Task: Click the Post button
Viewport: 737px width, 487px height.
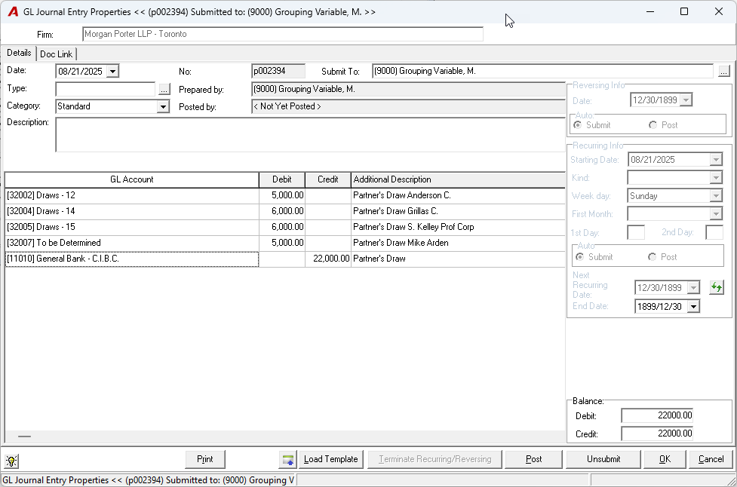Action: pos(533,459)
